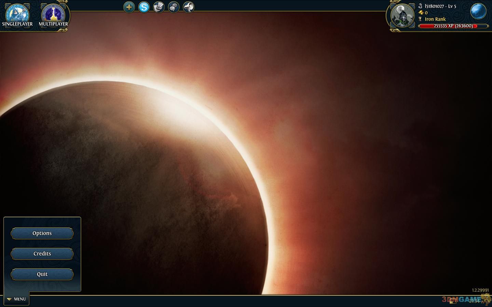Open the Singleplayer mode
The image size is (492, 307).
(x=17, y=15)
